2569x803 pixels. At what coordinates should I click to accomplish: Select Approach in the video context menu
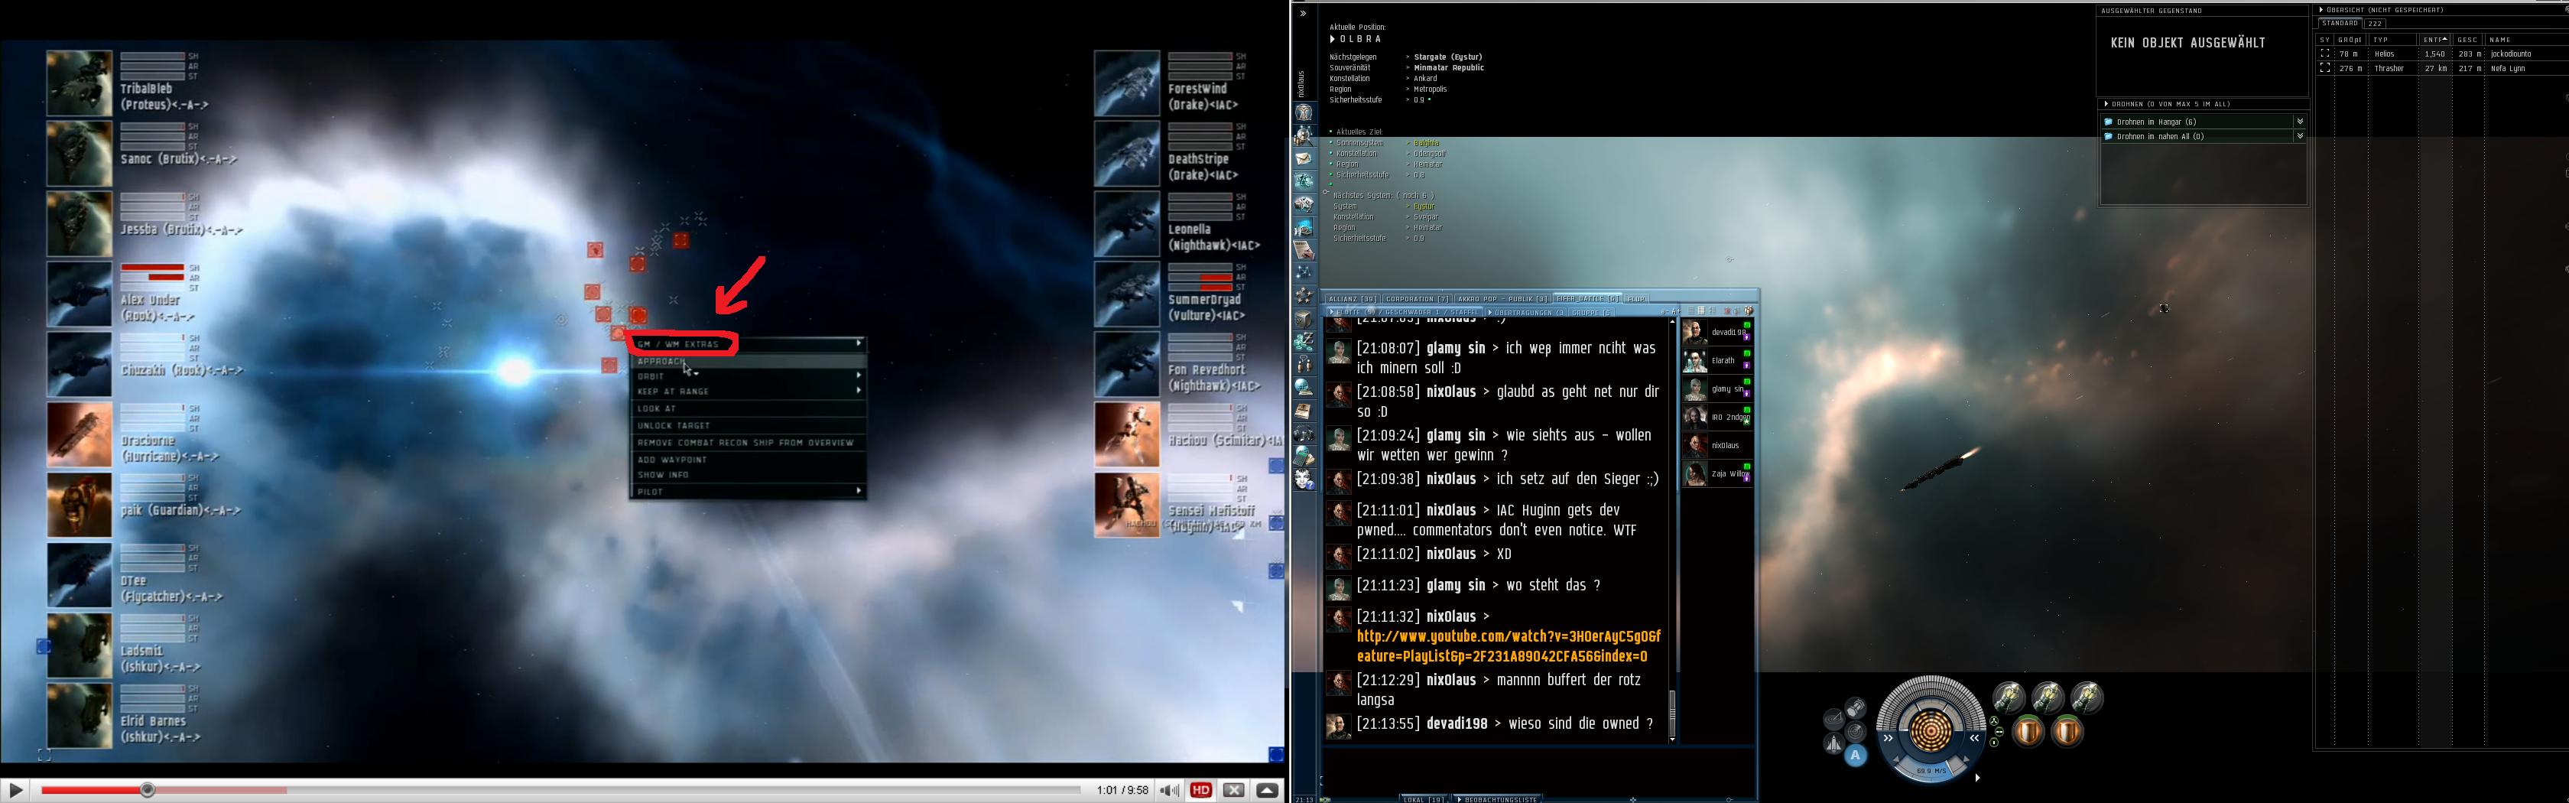(x=747, y=361)
